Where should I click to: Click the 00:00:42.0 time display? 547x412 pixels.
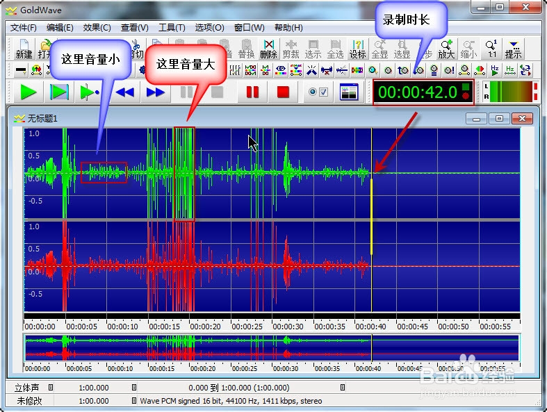(x=423, y=92)
